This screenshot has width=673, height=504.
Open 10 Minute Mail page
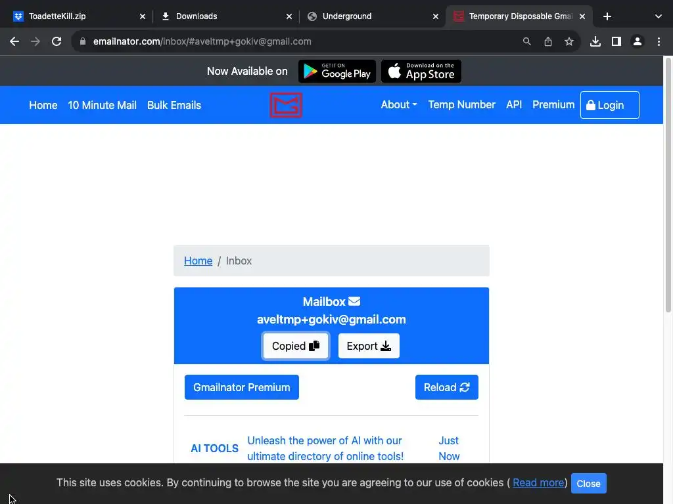102,105
